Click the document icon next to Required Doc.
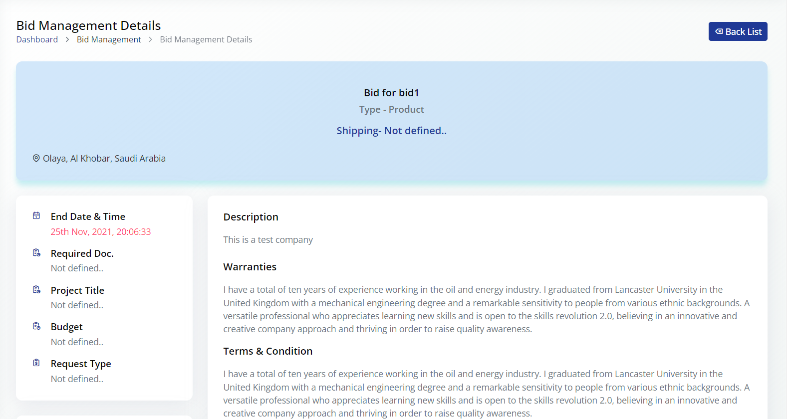This screenshot has height=419, width=787. click(36, 253)
